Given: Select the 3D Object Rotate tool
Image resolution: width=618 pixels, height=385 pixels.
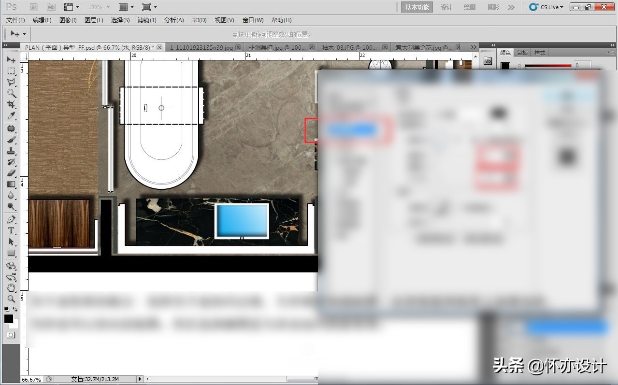Looking at the screenshot, I should [x=11, y=266].
